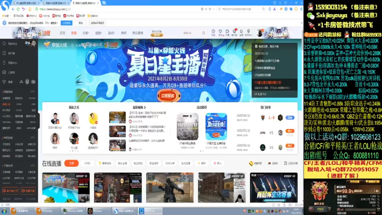
Task: Click the free fish-ball ticket icon
Action: click(251, 163)
